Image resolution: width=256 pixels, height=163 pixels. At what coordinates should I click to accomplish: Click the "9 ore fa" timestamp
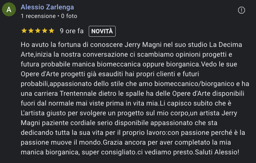[72, 31]
